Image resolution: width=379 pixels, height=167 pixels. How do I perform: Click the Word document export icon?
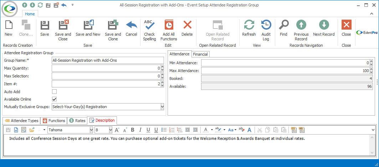click(16, 130)
